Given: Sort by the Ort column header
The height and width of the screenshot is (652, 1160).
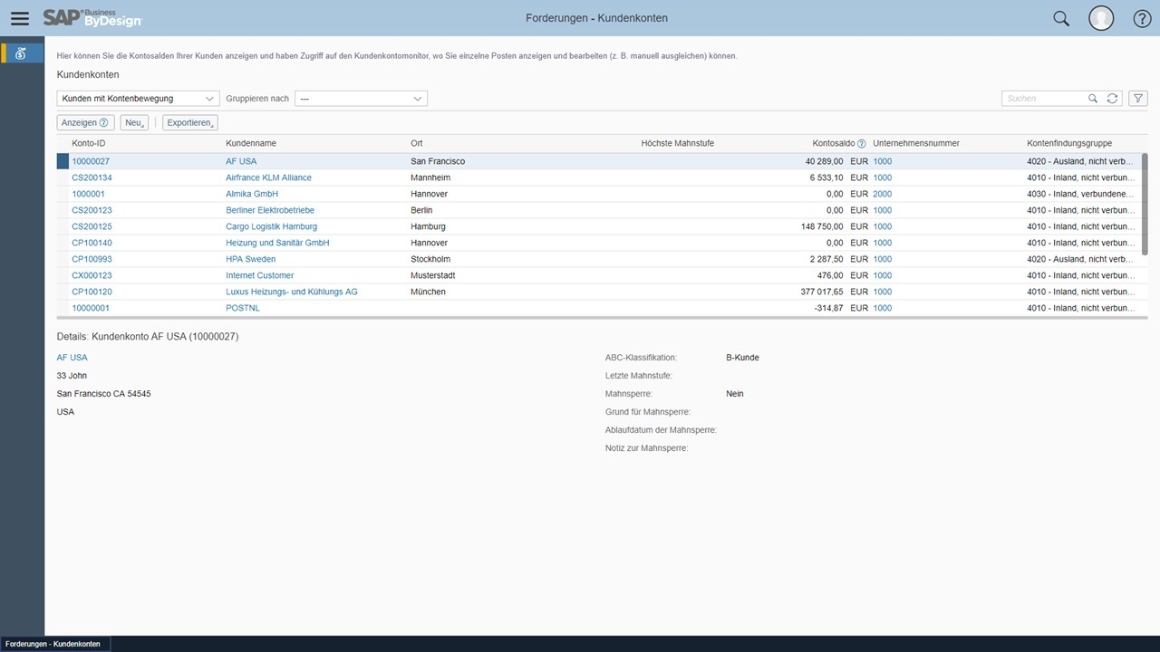Looking at the screenshot, I should (x=417, y=143).
